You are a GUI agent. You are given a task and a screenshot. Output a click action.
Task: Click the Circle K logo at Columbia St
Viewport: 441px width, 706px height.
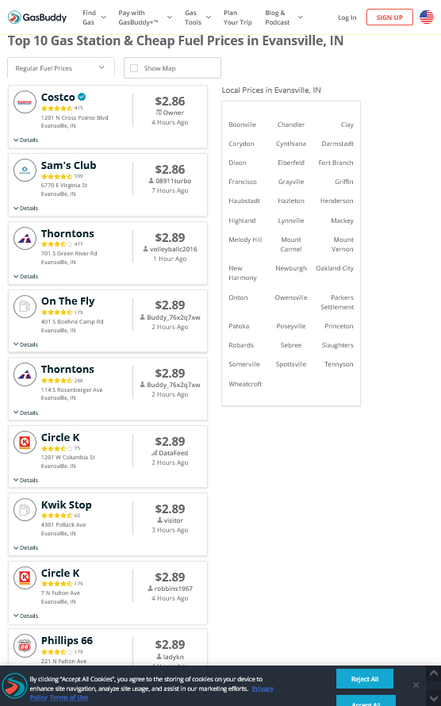[25, 442]
